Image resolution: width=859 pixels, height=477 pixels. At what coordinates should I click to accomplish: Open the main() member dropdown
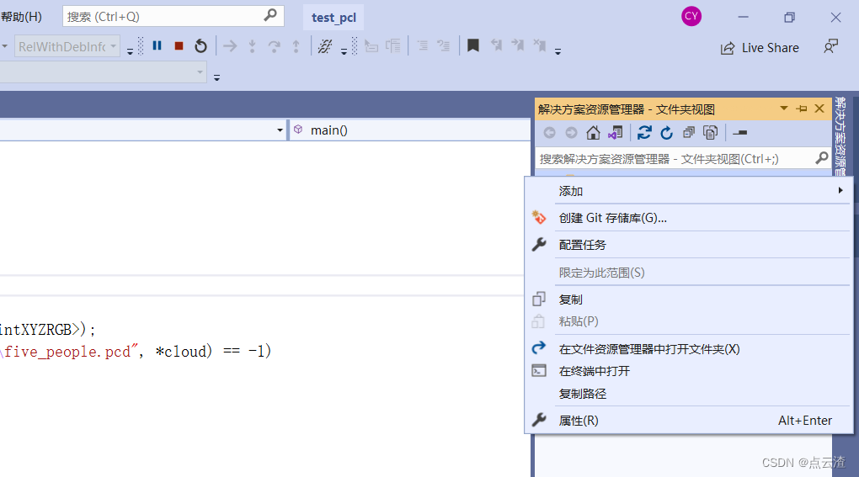click(409, 130)
